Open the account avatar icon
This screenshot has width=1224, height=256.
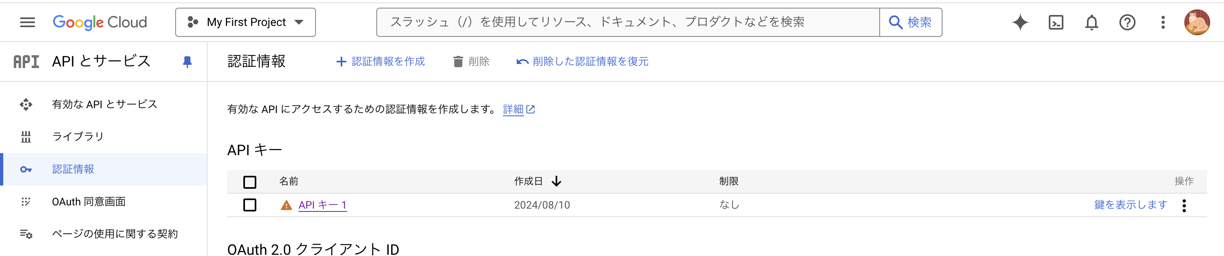tap(1198, 22)
